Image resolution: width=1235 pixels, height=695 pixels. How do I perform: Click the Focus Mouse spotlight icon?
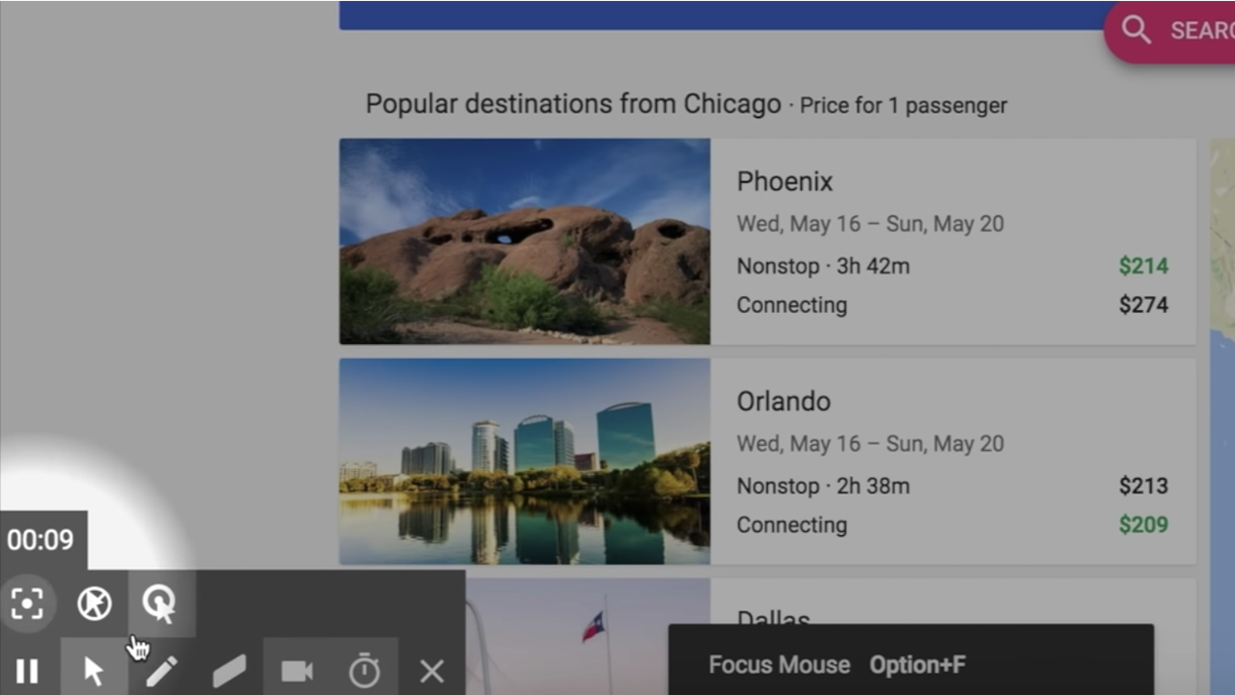[27, 603]
